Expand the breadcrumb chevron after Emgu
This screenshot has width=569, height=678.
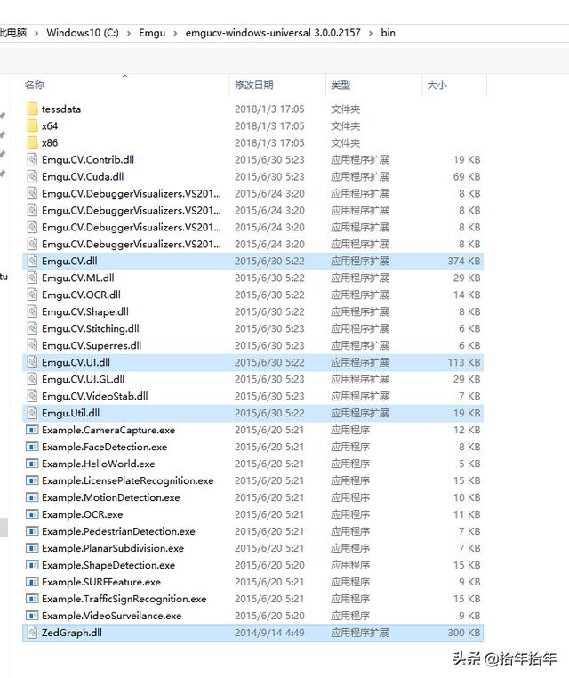pos(175,33)
